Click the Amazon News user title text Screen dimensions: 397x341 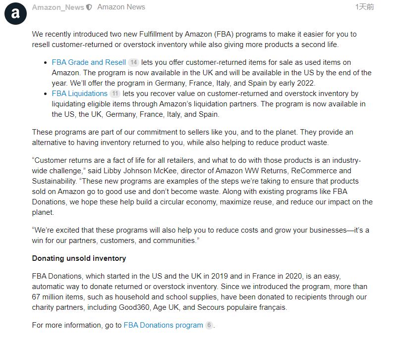121,7
